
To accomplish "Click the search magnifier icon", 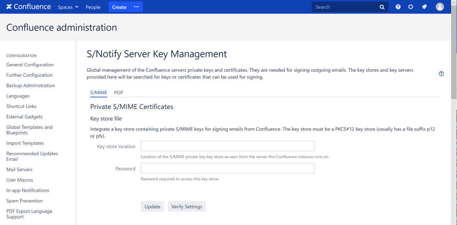I will point(382,7).
